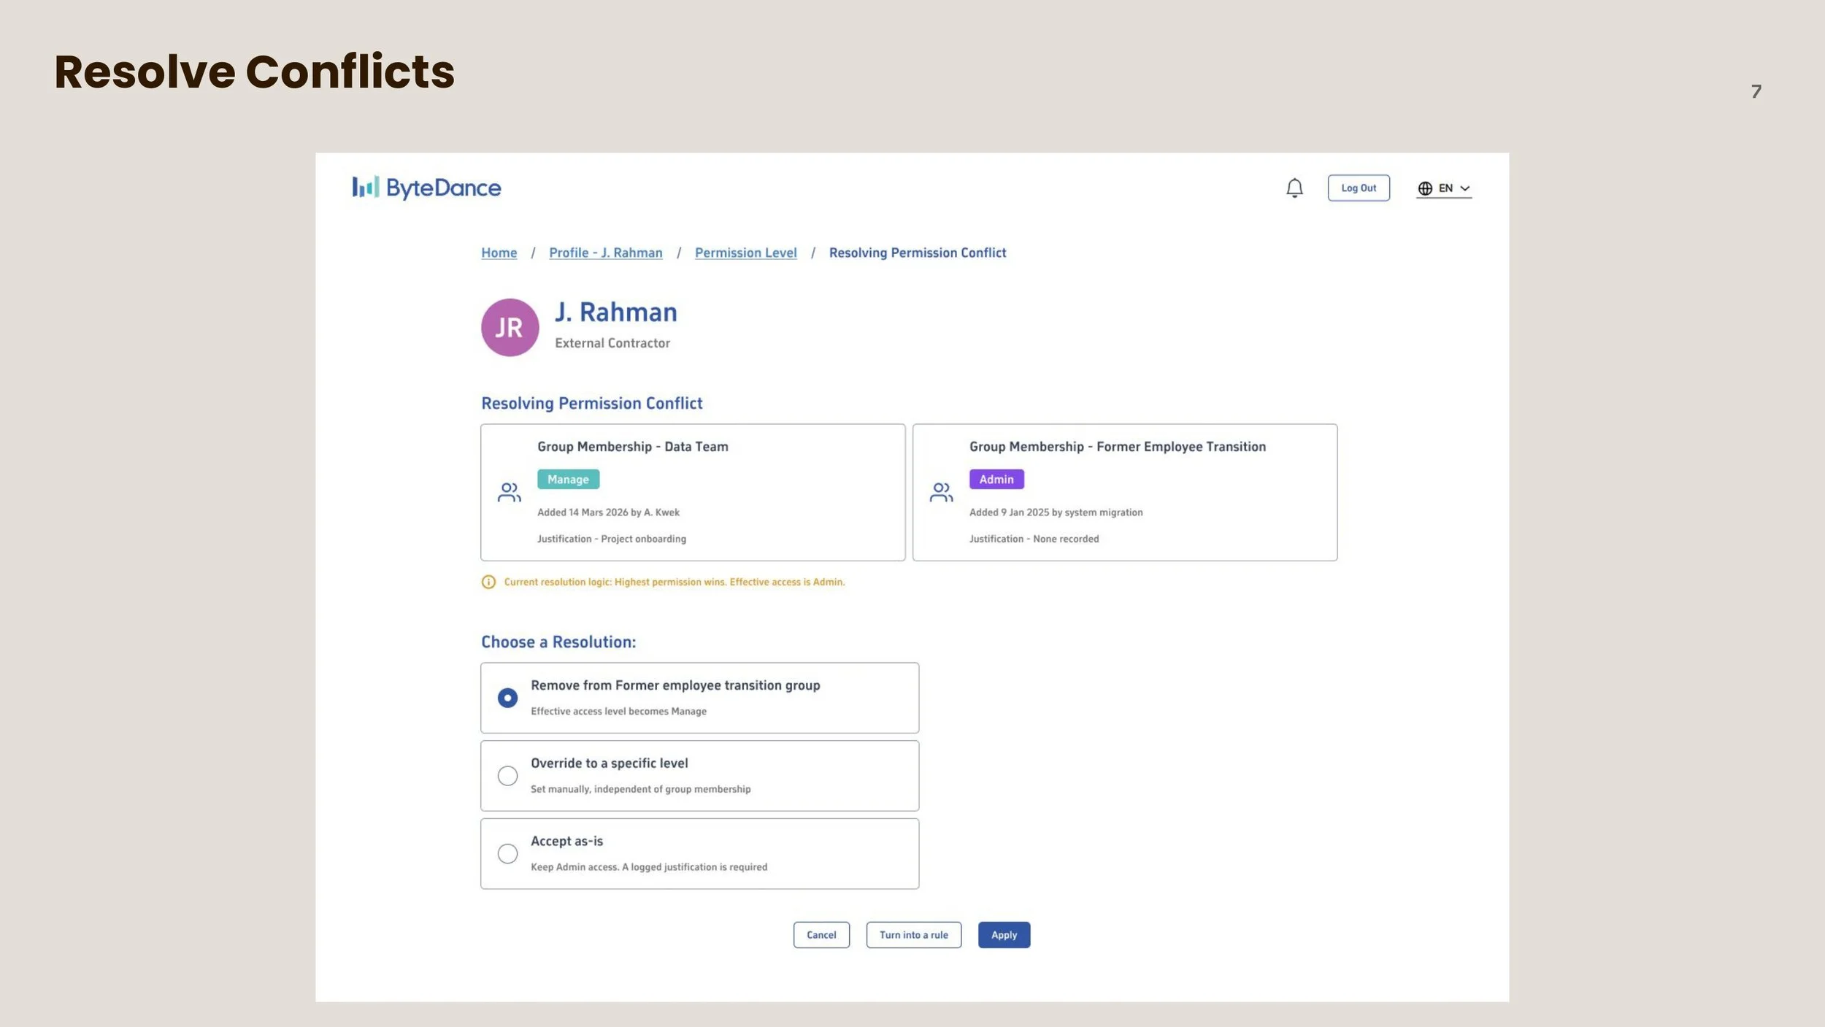Open Permission Level breadcrumb link
Viewport: 1825px width, 1027px height.
(x=745, y=253)
